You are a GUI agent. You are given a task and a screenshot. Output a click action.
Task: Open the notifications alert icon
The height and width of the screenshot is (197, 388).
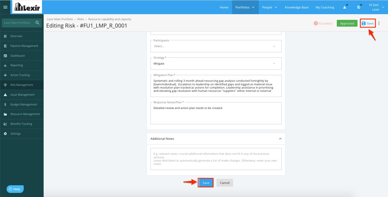[x=345, y=7]
